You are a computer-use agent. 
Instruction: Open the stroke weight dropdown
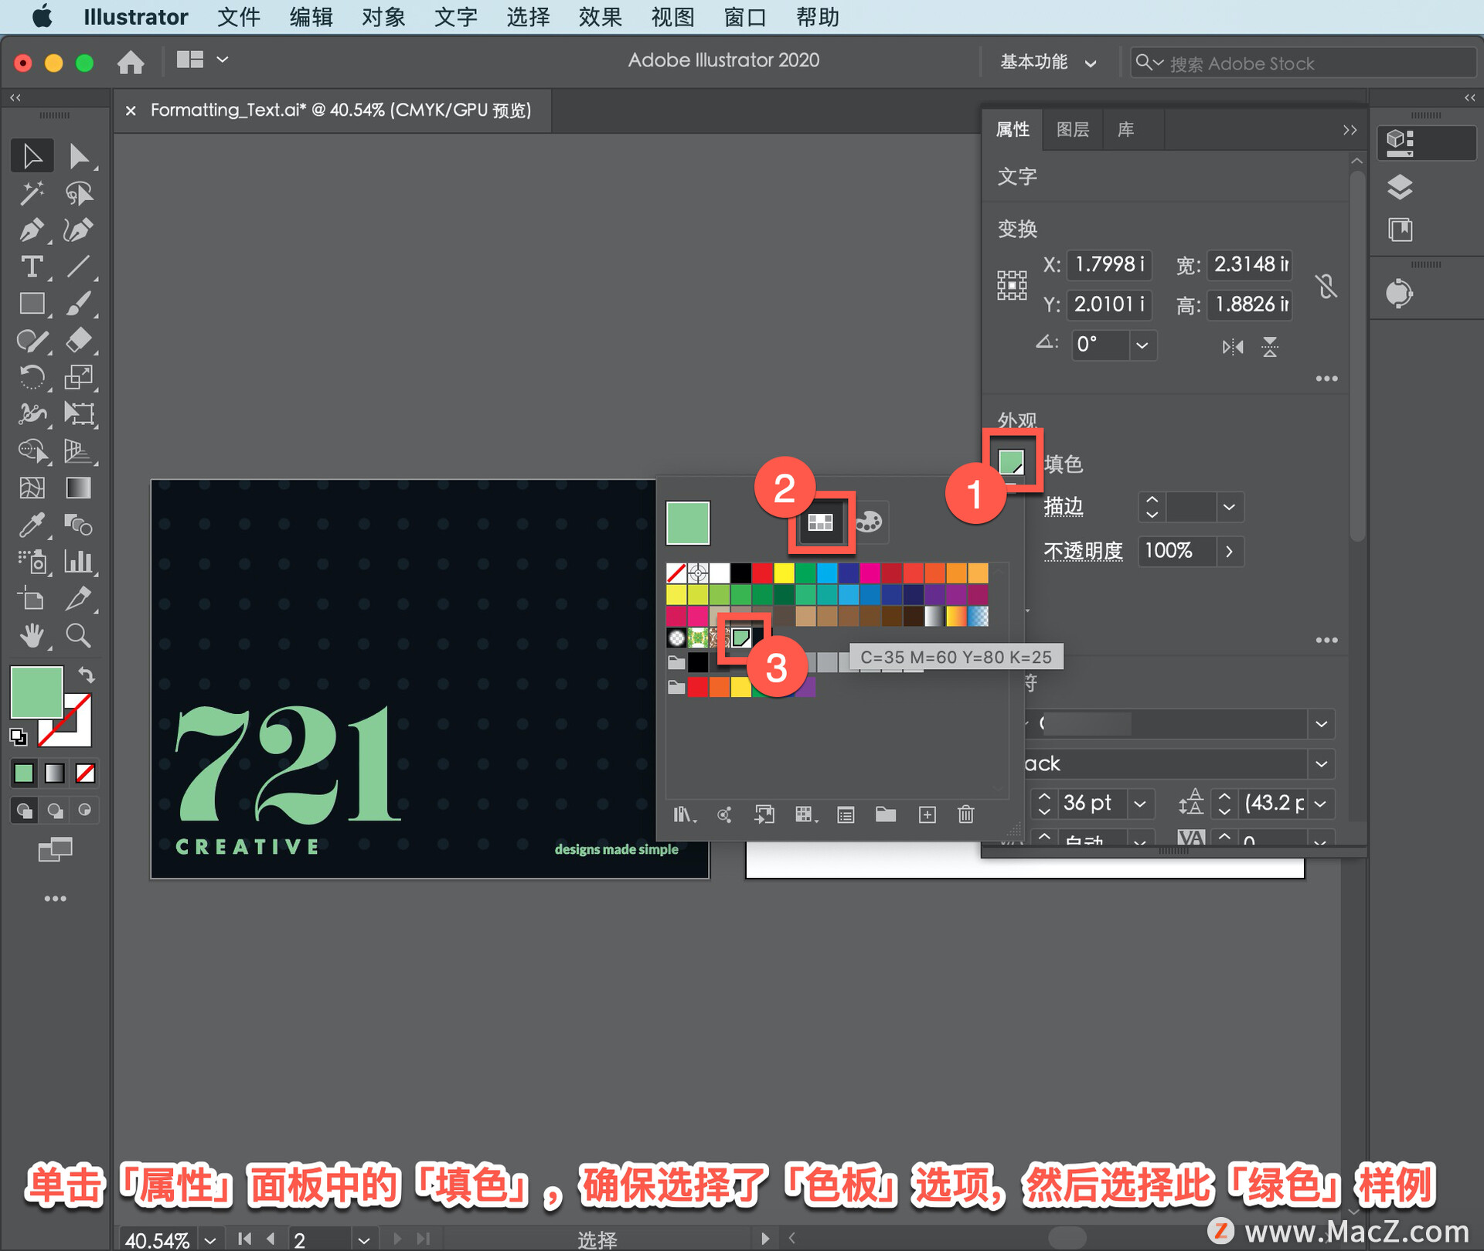(x=1230, y=507)
